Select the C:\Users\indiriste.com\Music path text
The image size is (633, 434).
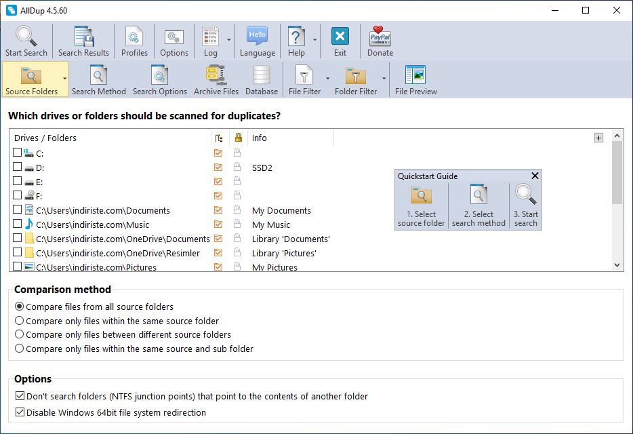tap(92, 224)
